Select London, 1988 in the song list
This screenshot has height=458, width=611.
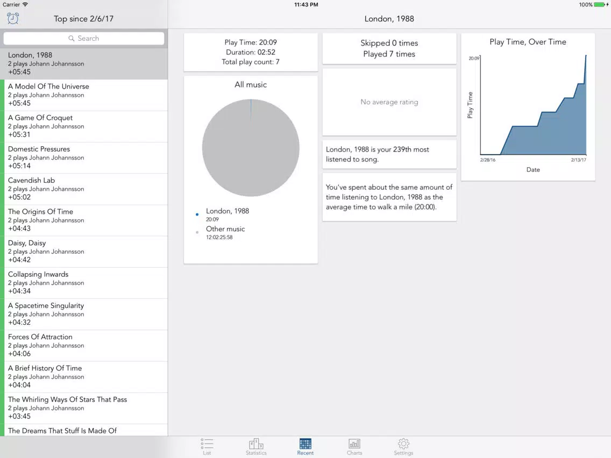[x=84, y=63]
